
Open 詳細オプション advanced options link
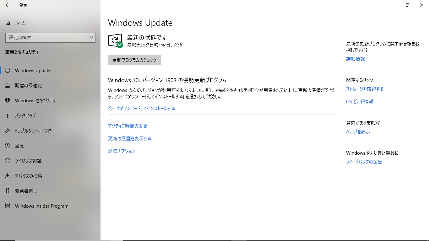tap(122, 151)
